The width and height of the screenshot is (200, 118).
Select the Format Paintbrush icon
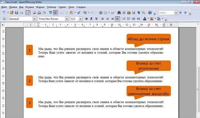[x=79, y=13]
